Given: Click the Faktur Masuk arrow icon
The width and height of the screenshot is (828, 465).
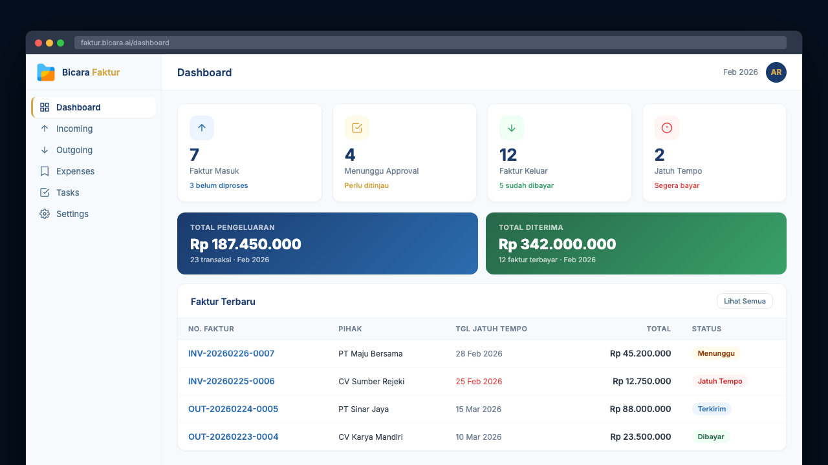Looking at the screenshot, I should click(x=201, y=128).
